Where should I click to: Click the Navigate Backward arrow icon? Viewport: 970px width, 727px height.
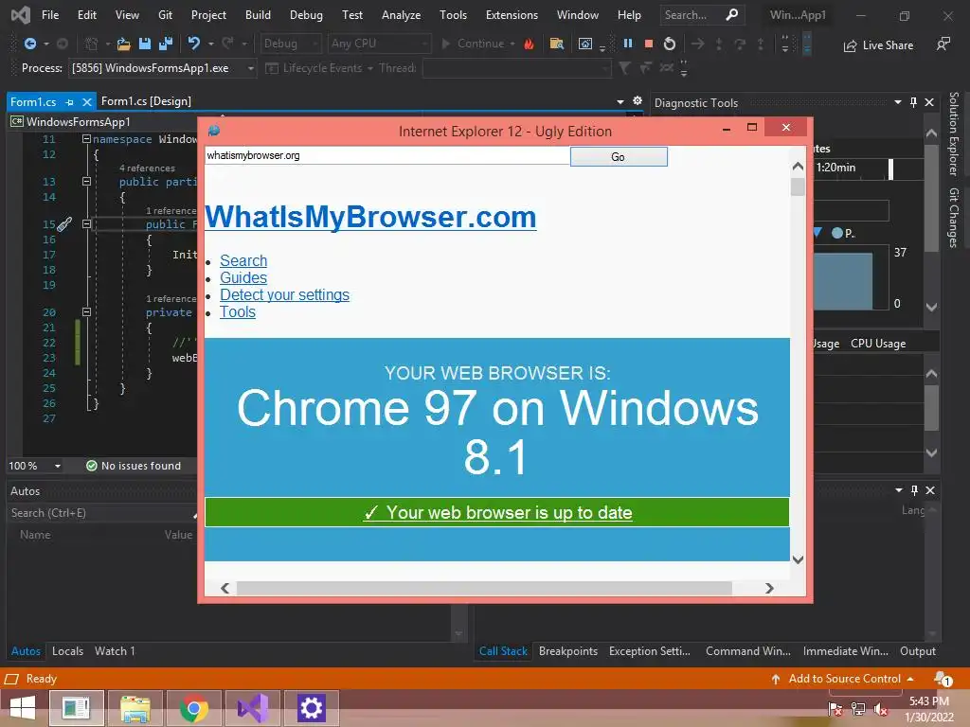[x=29, y=44]
